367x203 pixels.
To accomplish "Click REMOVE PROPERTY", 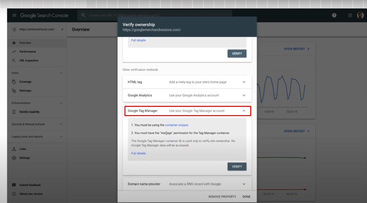I will click(x=222, y=197).
